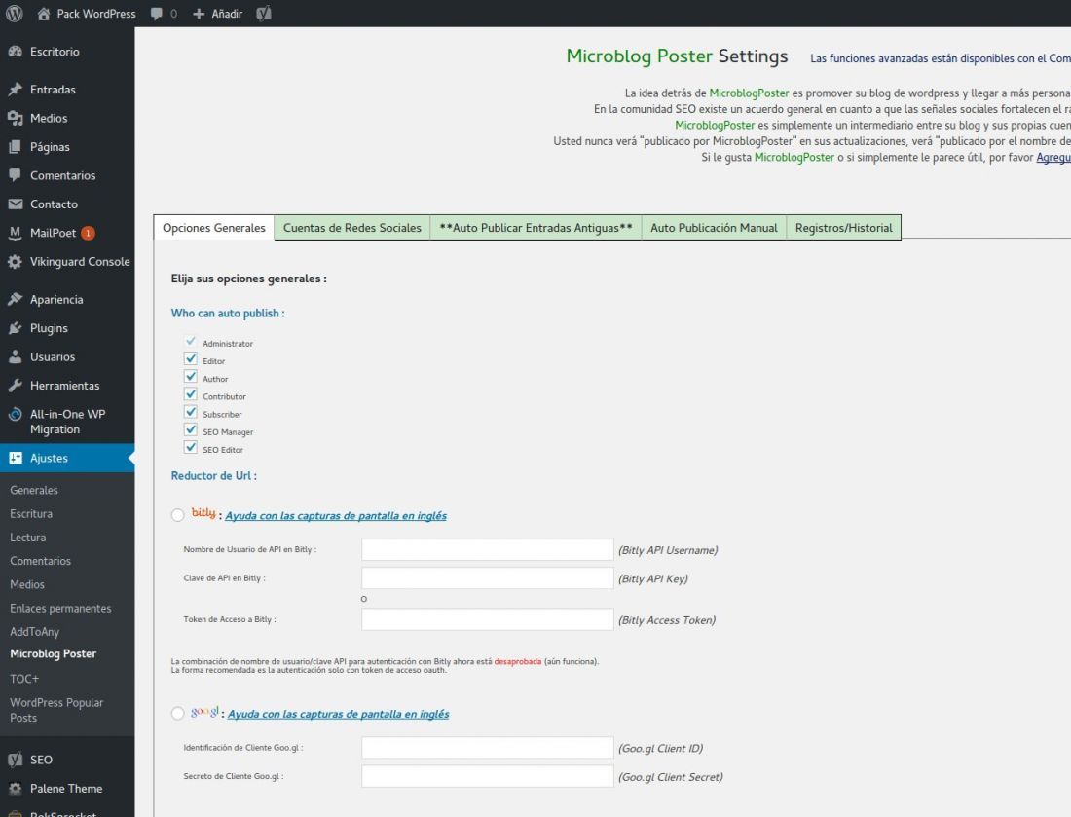Uncheck the Editor checkbox
The height and width of the screenshot is (817, 1071).
coord(191,358)
